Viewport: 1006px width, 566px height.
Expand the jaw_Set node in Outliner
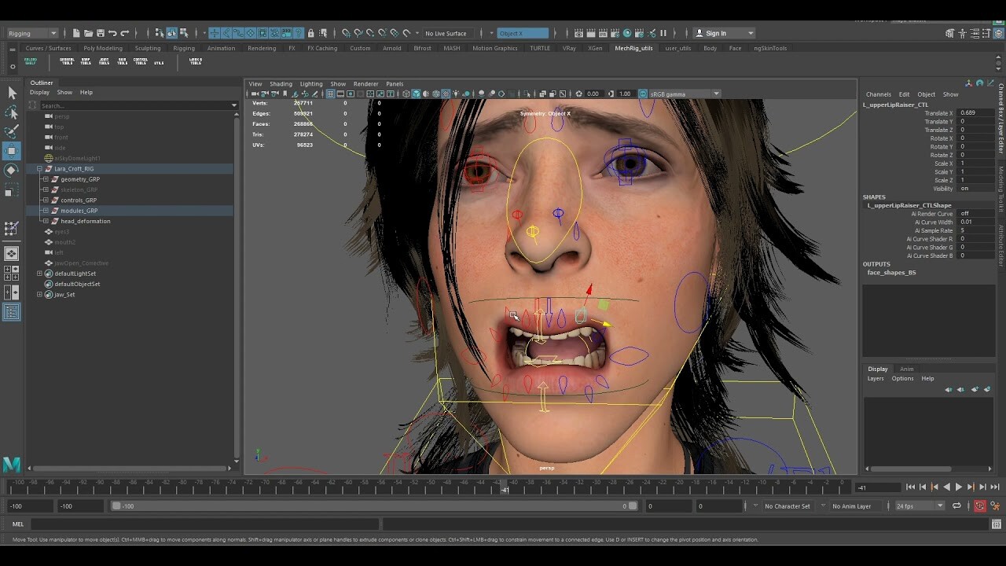click(39, 294)
